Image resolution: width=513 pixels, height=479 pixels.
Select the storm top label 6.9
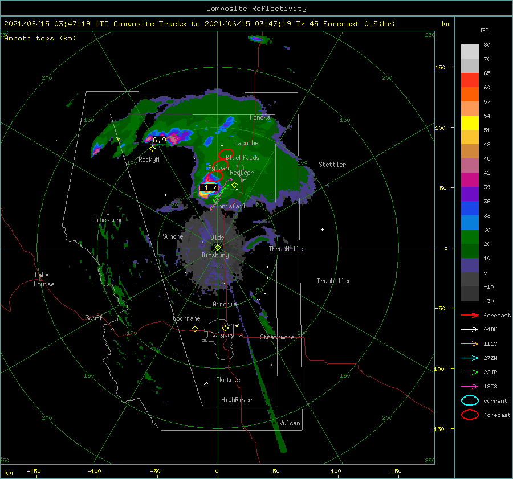(x=160, y=140)
